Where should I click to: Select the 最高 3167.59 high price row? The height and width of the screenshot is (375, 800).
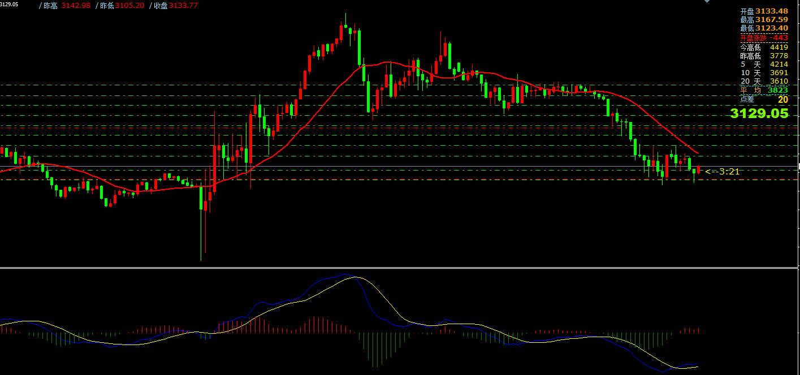(764, 20)
